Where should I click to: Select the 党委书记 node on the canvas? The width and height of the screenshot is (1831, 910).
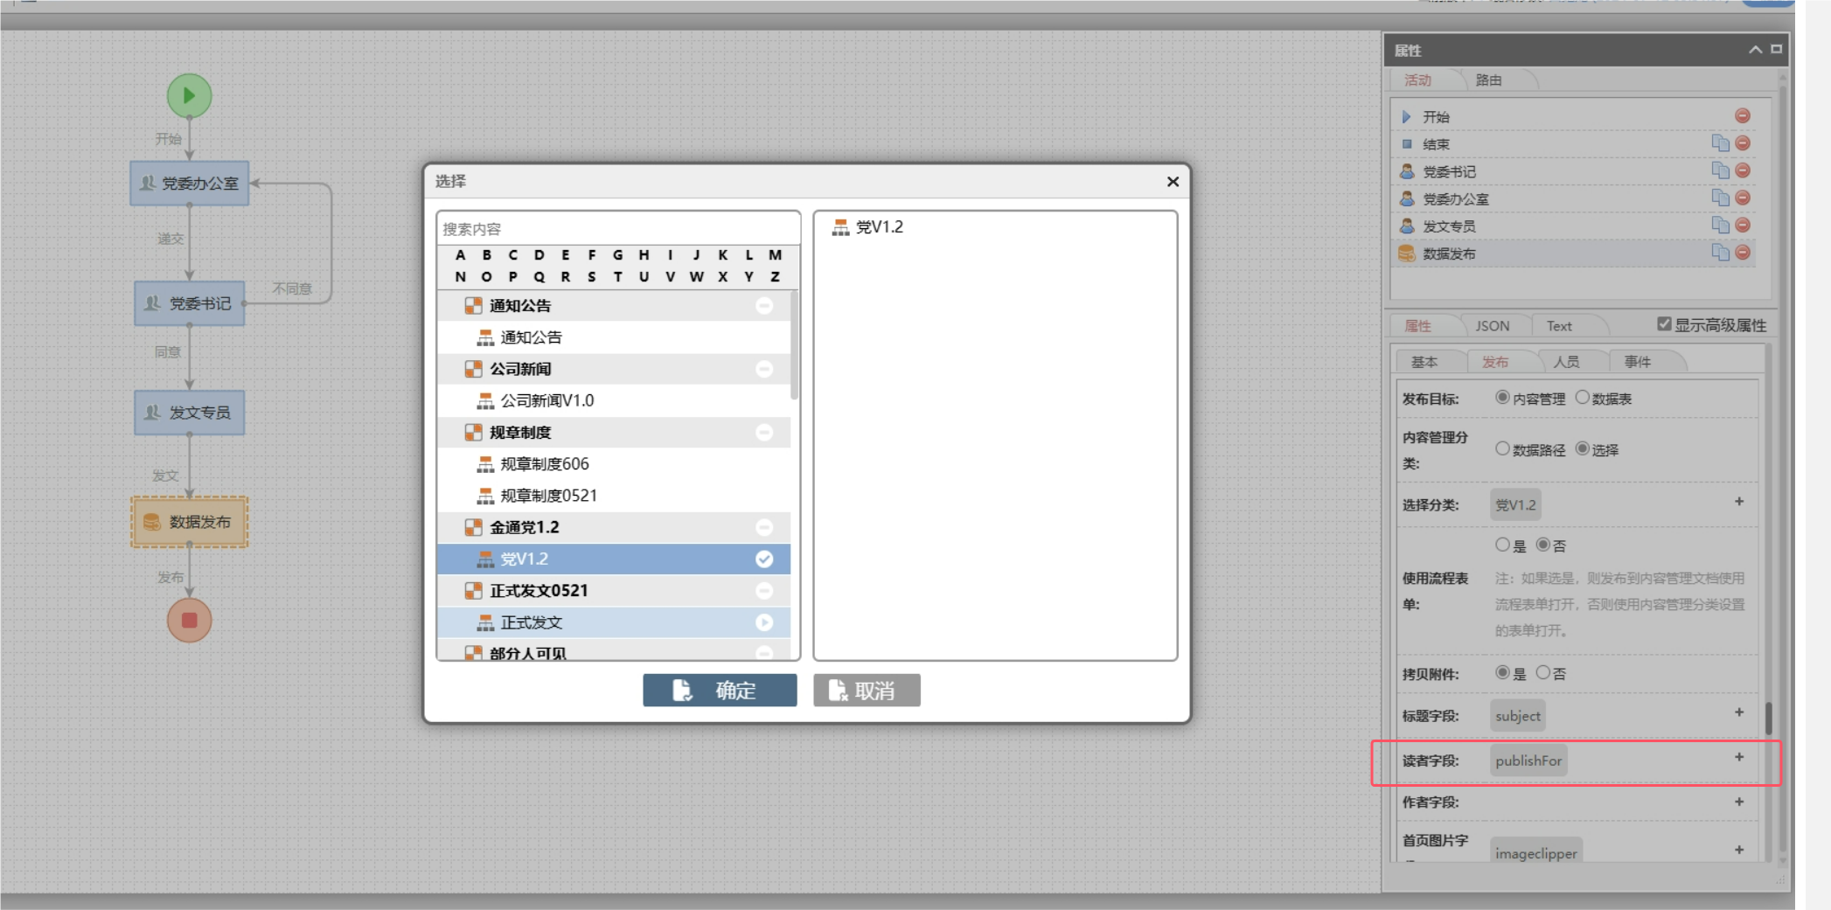tap(190, 303)
